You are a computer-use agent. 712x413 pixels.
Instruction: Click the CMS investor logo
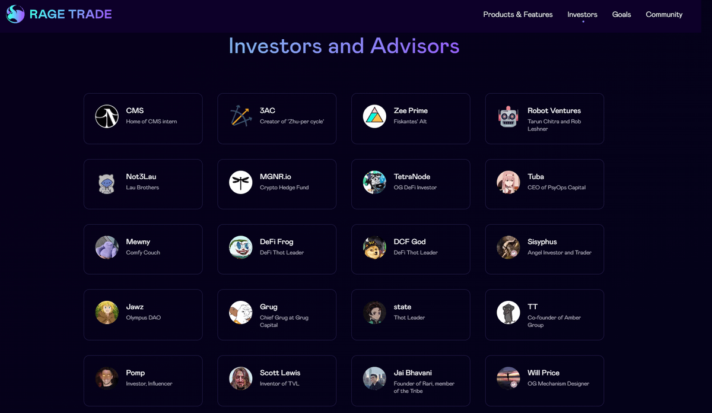(x=107, y=116)
